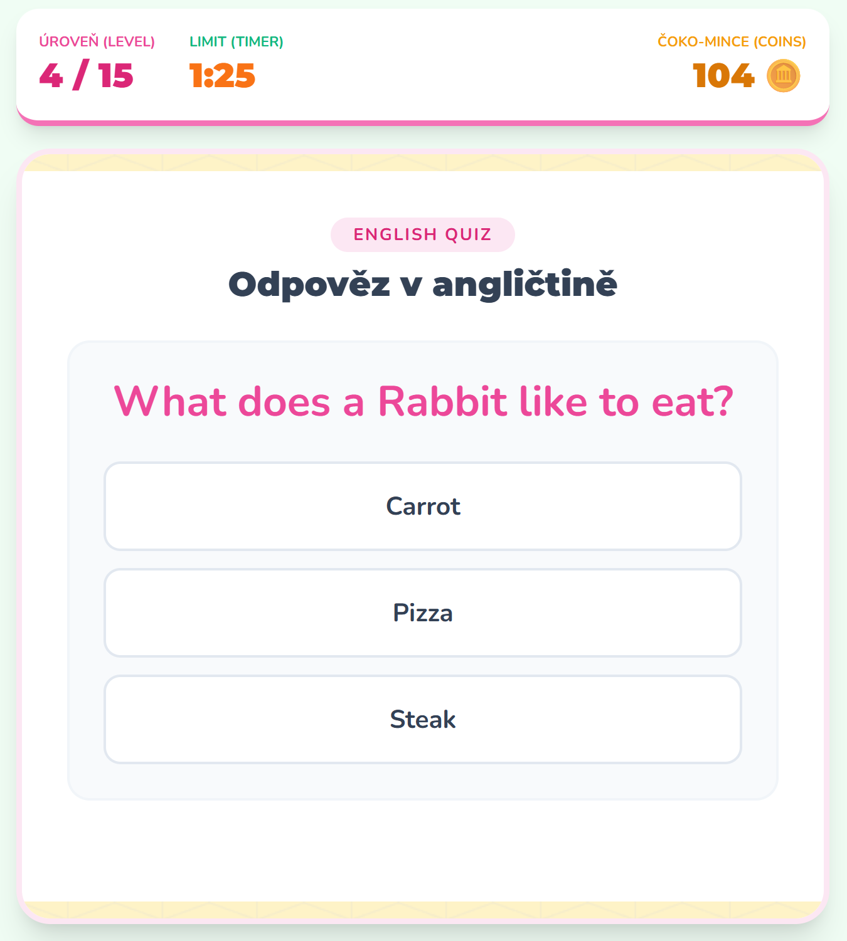
Task: Click the ČOKO-MINCE (COINS) label
Action: coord(732,41)
